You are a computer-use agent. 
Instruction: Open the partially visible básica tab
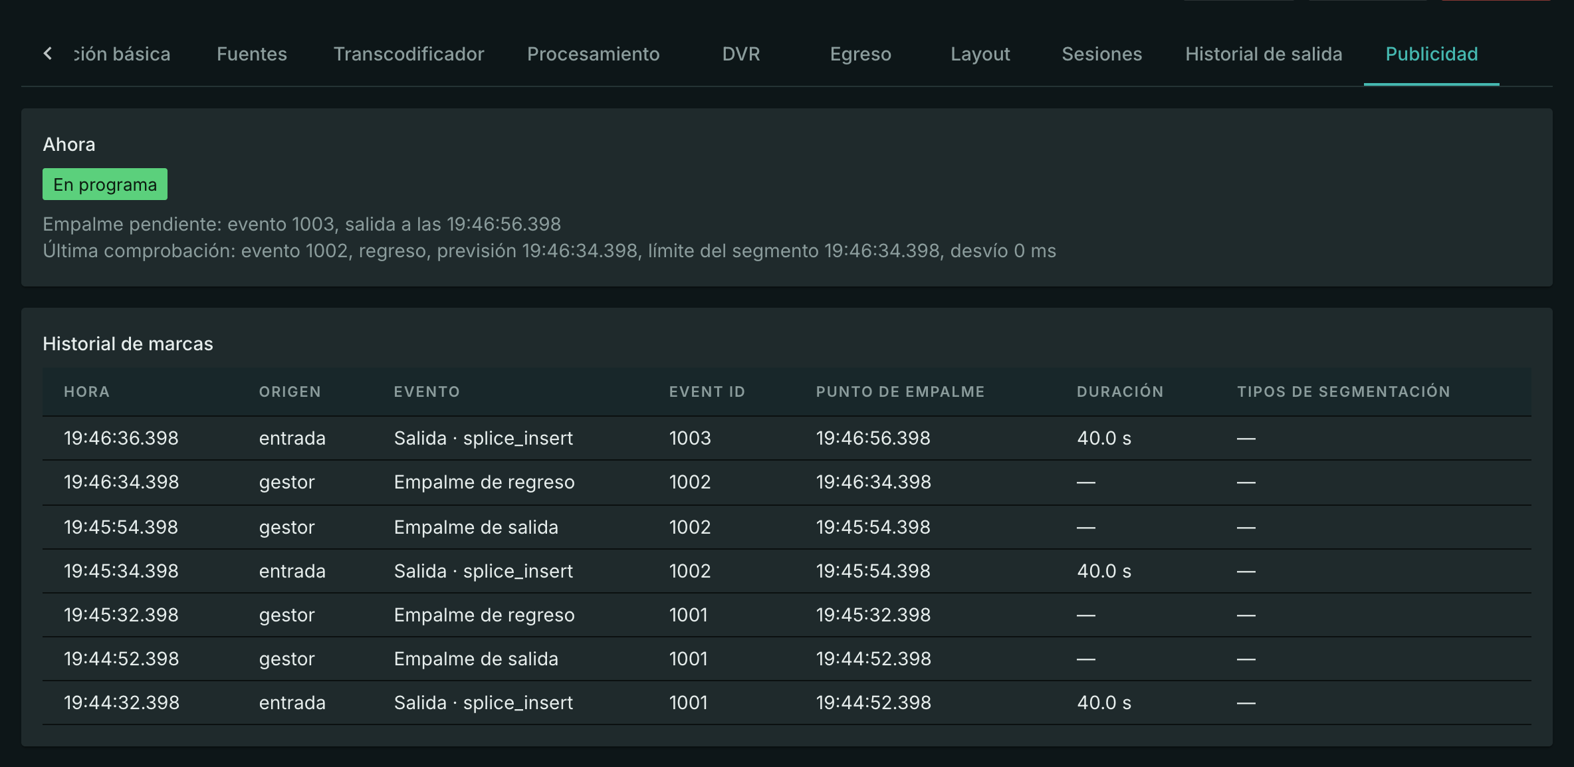point(122,54)
